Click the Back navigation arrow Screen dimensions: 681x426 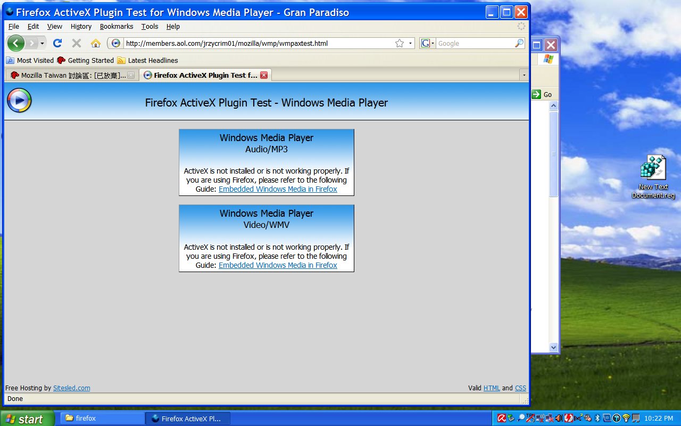pyautogui.click(x=16, y=43)
